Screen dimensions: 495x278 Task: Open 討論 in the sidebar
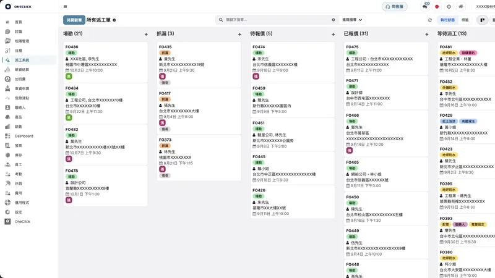[19, 32]
